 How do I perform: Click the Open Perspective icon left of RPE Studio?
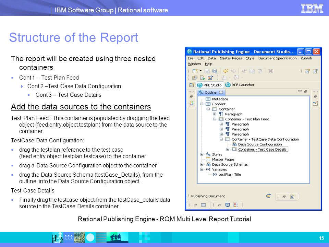pyautogui.click(x=192, y=85)
